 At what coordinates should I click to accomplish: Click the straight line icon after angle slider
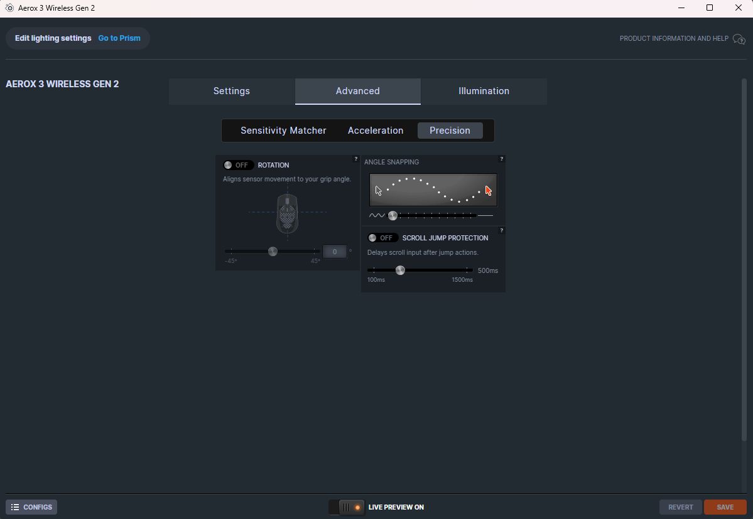[x=485, y=216]
